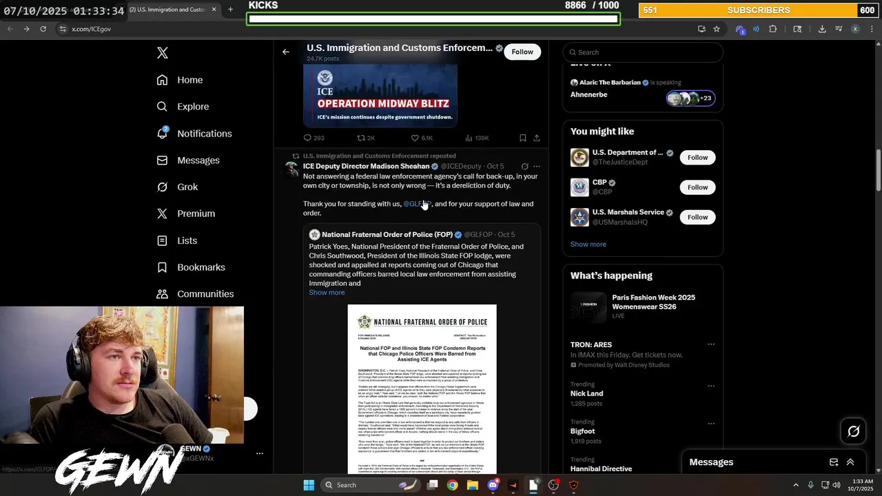This screenshot has height=496, width=882.
Task: Open the Nick Land trending topic
Action: [586, 393]
